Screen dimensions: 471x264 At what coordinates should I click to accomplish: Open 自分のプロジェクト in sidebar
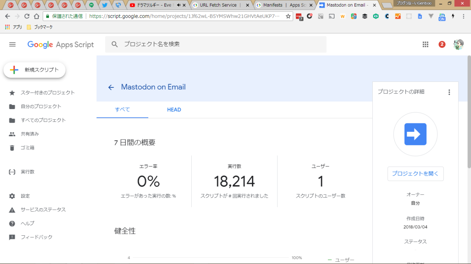[x=41, y=106]
